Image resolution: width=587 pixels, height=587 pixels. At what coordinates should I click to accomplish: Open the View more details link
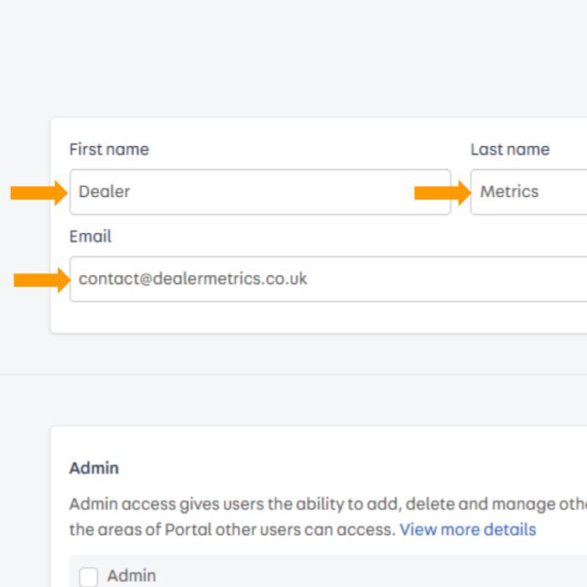[468, 530]
